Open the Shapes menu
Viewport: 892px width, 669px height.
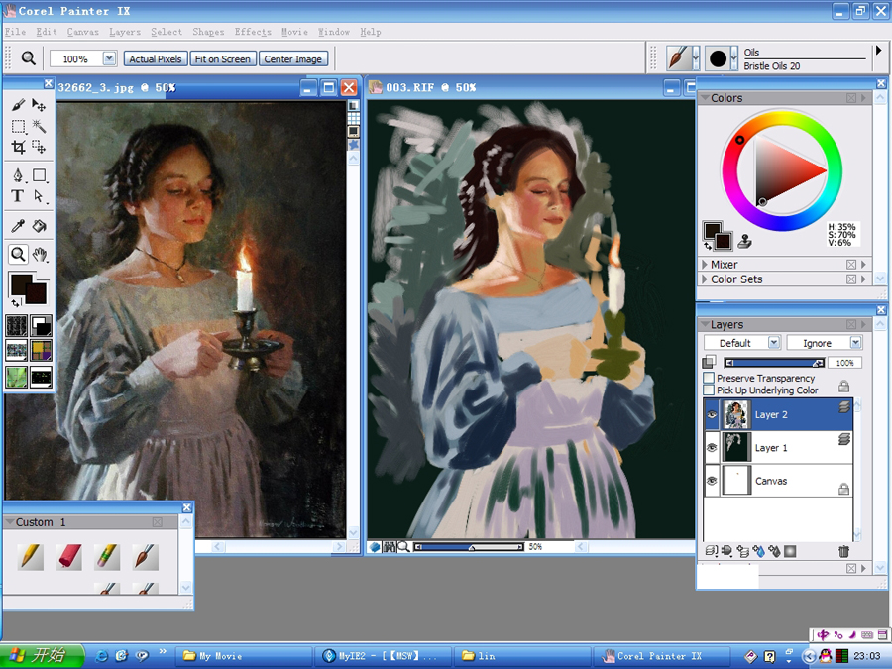tap(208, 32)
